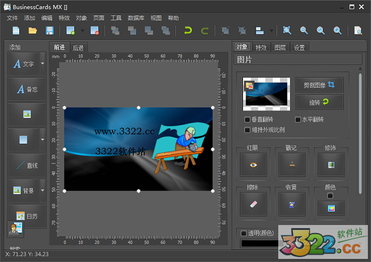This screenshot has width=371, height=262.
Task: Add a background with 背景 button
Action: [x=23, y=190]
